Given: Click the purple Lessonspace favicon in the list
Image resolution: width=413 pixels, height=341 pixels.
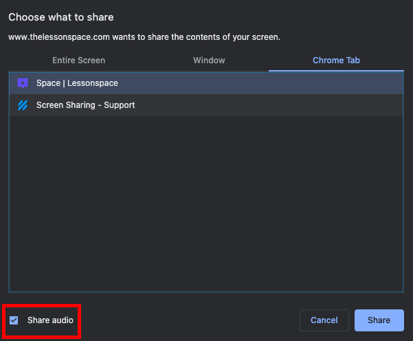Looking at the screenshot, I should (23, 83).
